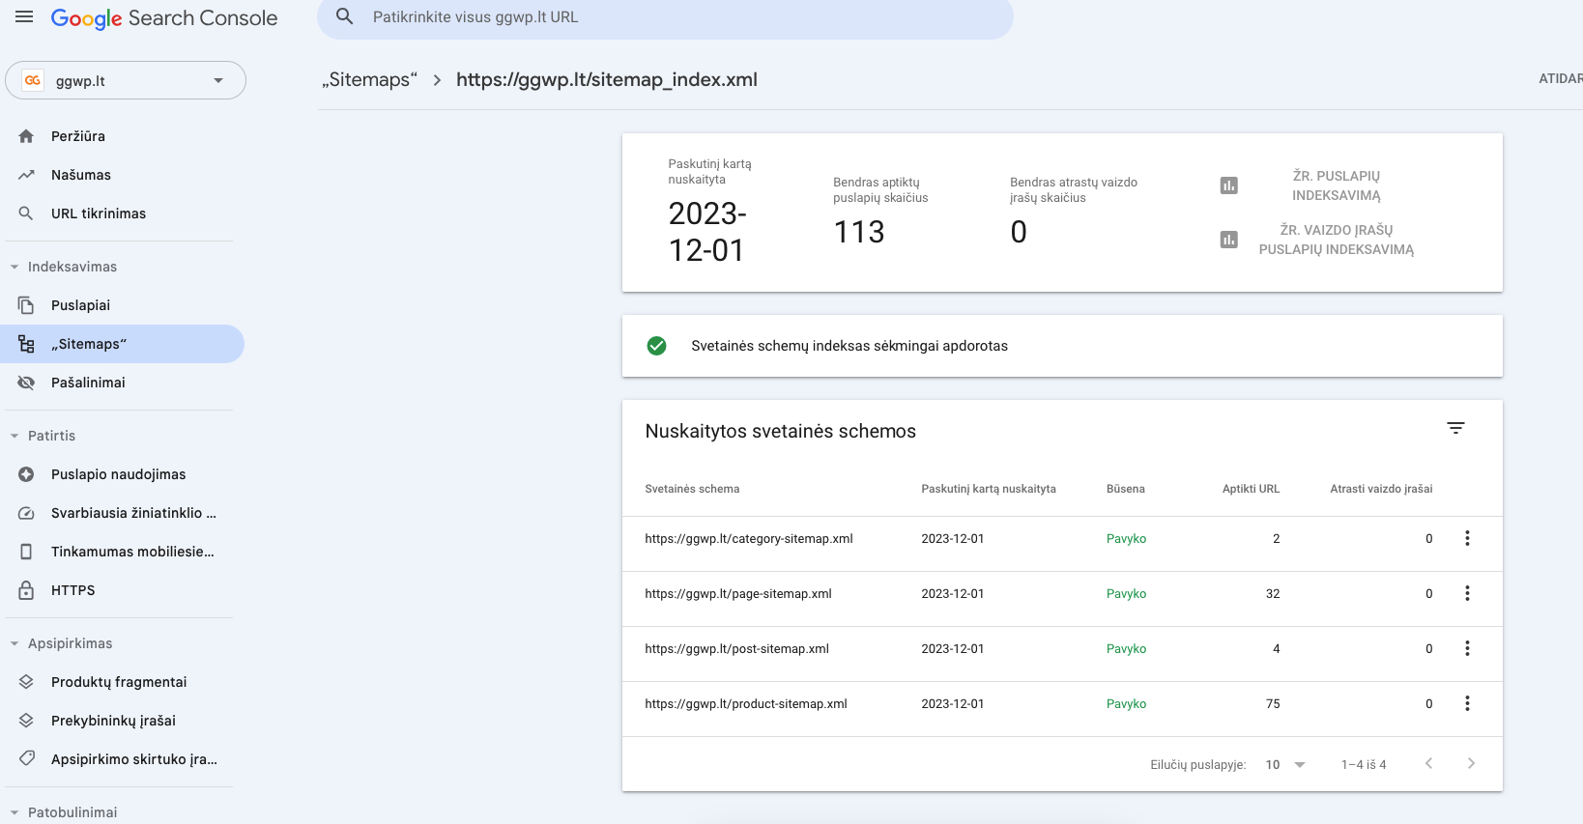Click the Puslapio naudojimas plus-circle icon
Screen dimensions: 1583x824
click(x=26, y=474)
